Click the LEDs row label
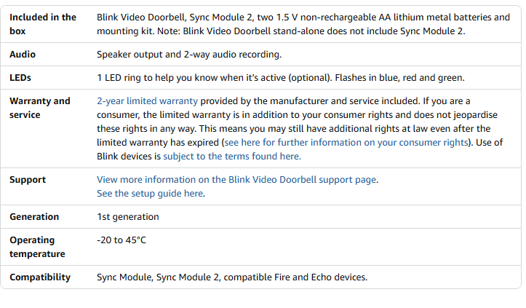Viewport: 526px width, 308px height. [x=20, y=78]
